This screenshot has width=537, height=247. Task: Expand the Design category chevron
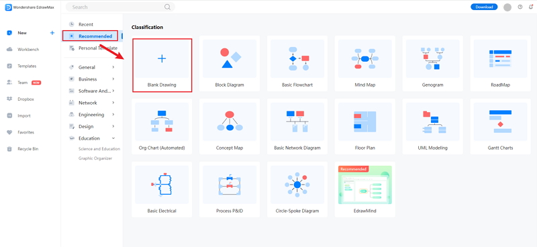(x=113, y=126)
